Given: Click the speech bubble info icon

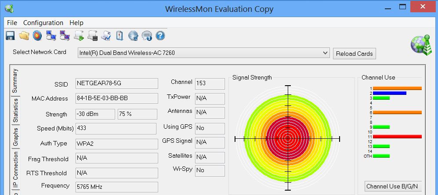Looking at the screenshot, I should click(x=147, y=36).
